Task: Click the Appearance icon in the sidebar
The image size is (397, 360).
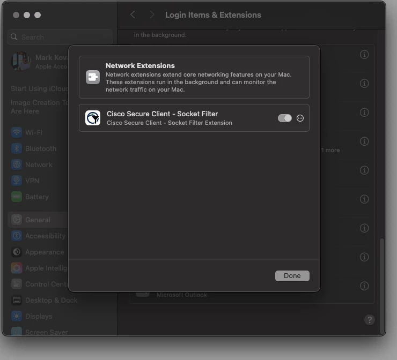Action: [17, 252]
